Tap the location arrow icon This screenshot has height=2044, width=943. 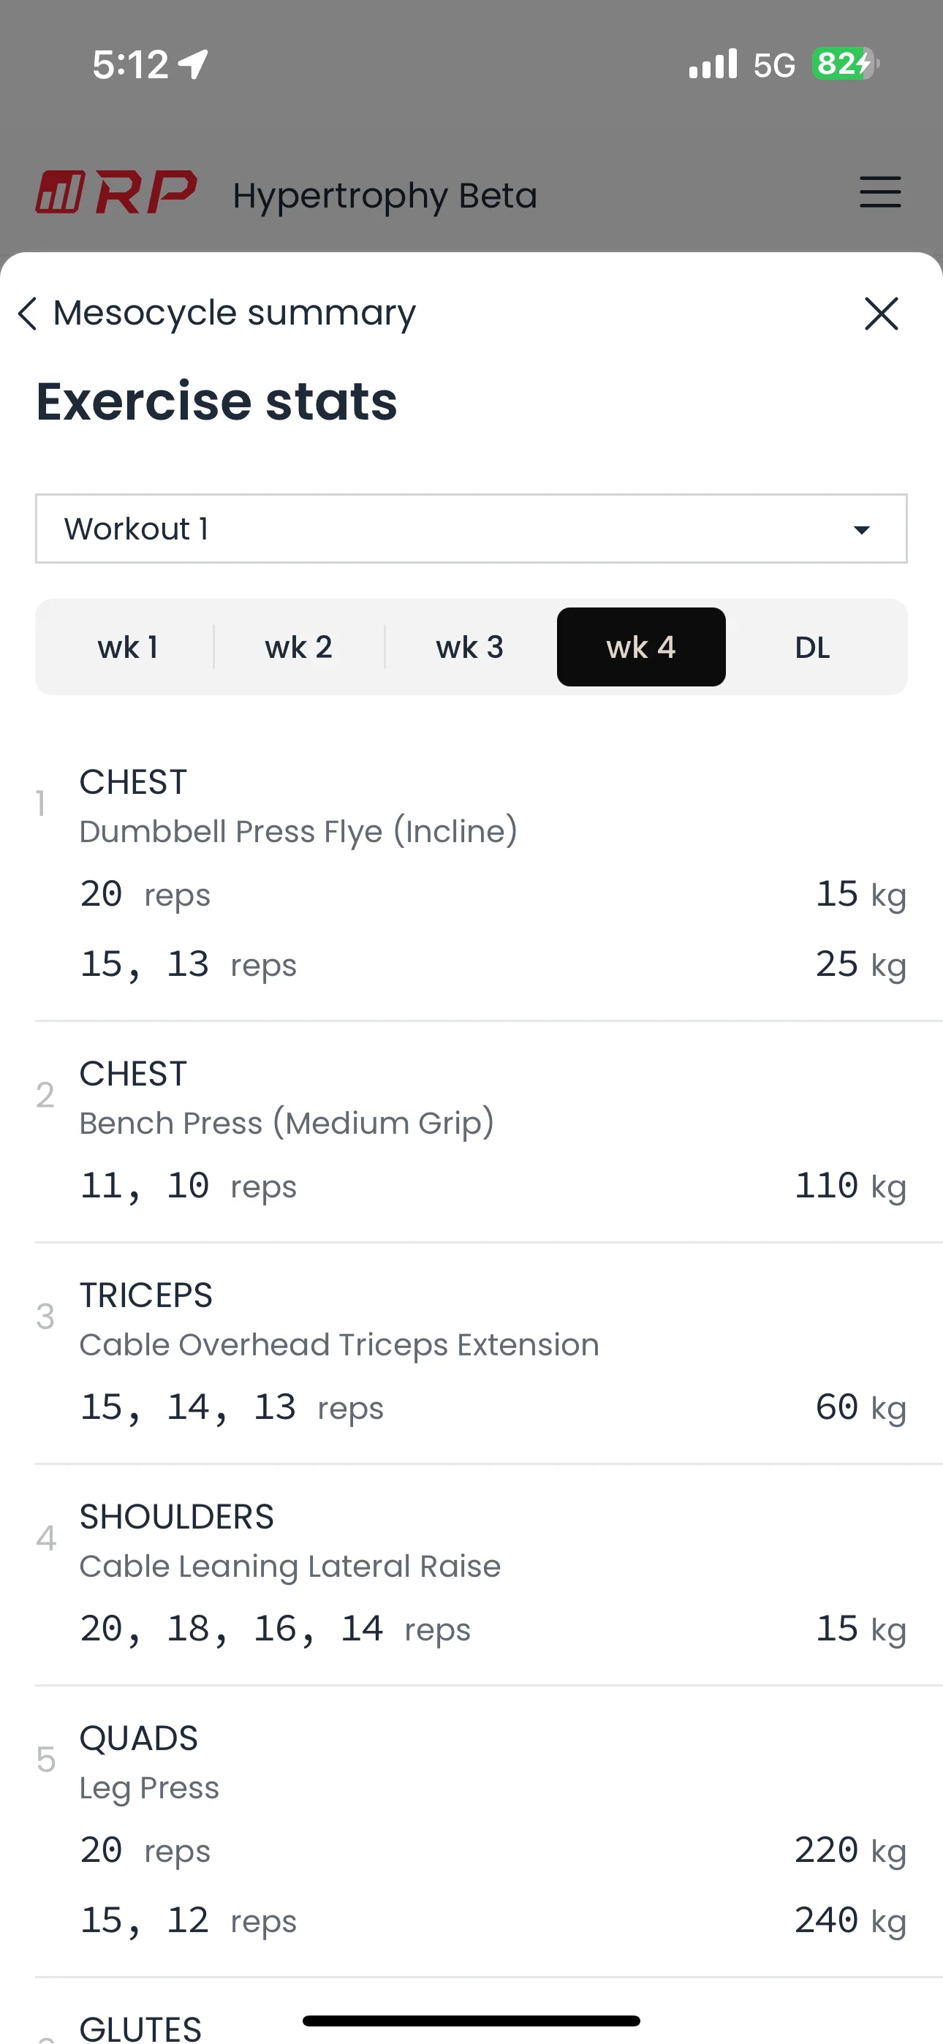click(193, 64)
